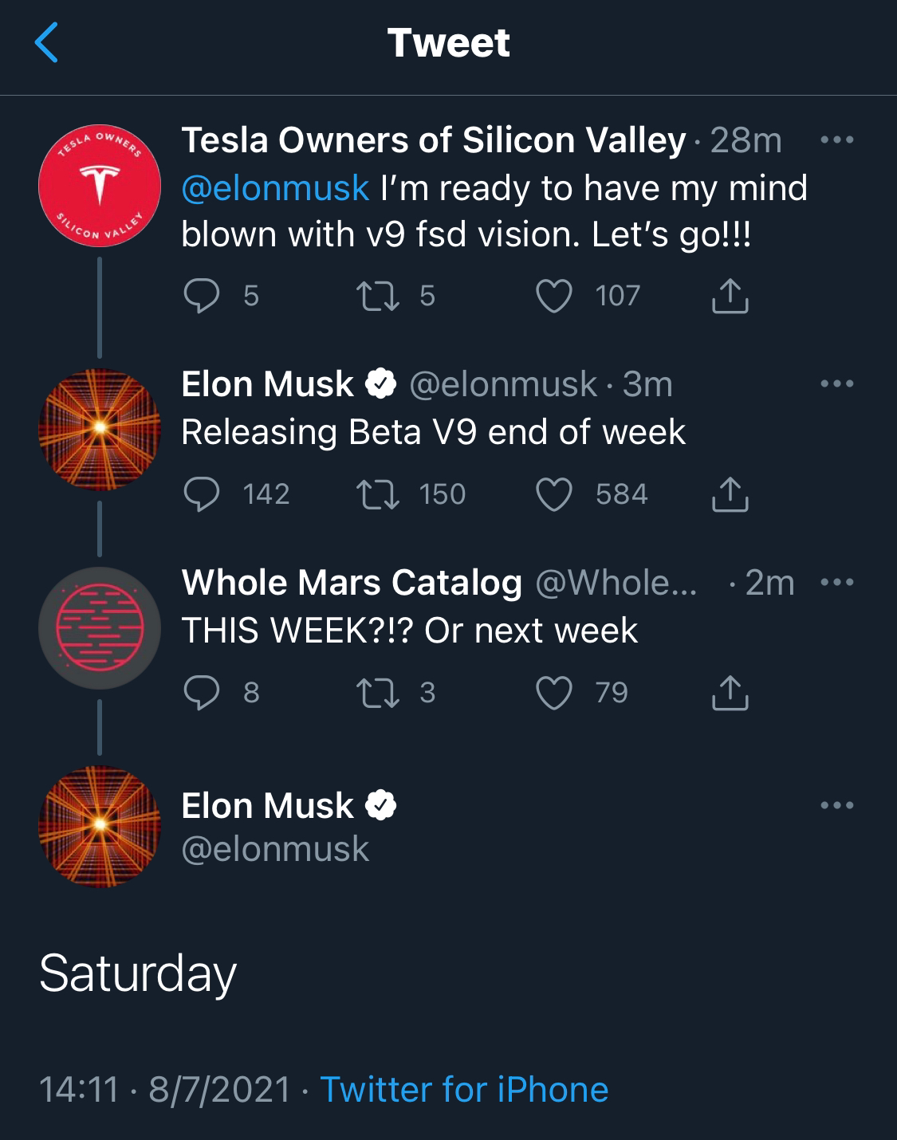Share the Whole Mars Catalog reply

(731, 691)
